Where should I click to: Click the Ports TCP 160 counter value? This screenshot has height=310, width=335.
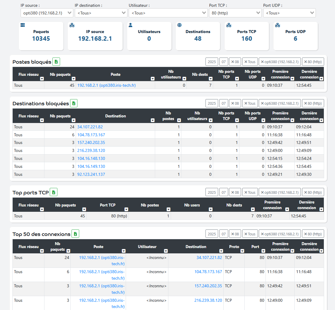coord(247,39)
